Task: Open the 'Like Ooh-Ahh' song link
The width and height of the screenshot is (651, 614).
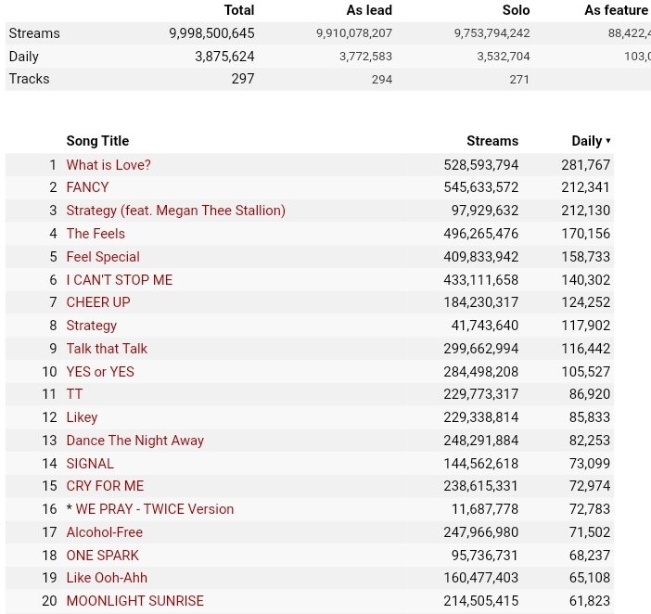Action: (x=107, y=578)
